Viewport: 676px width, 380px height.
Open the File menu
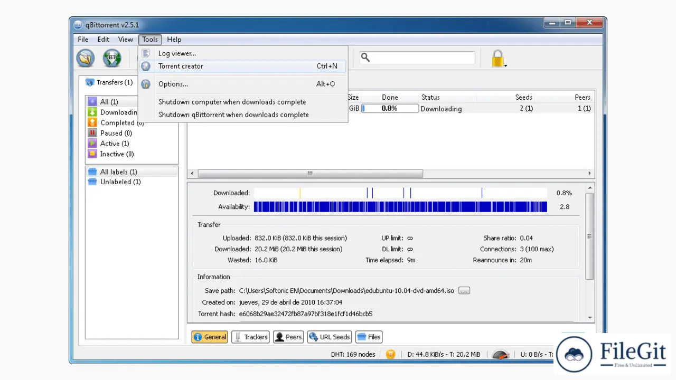83,40
